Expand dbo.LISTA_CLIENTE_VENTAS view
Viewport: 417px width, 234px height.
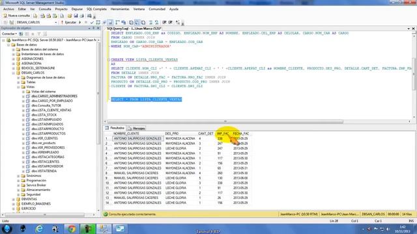[23, 110]
